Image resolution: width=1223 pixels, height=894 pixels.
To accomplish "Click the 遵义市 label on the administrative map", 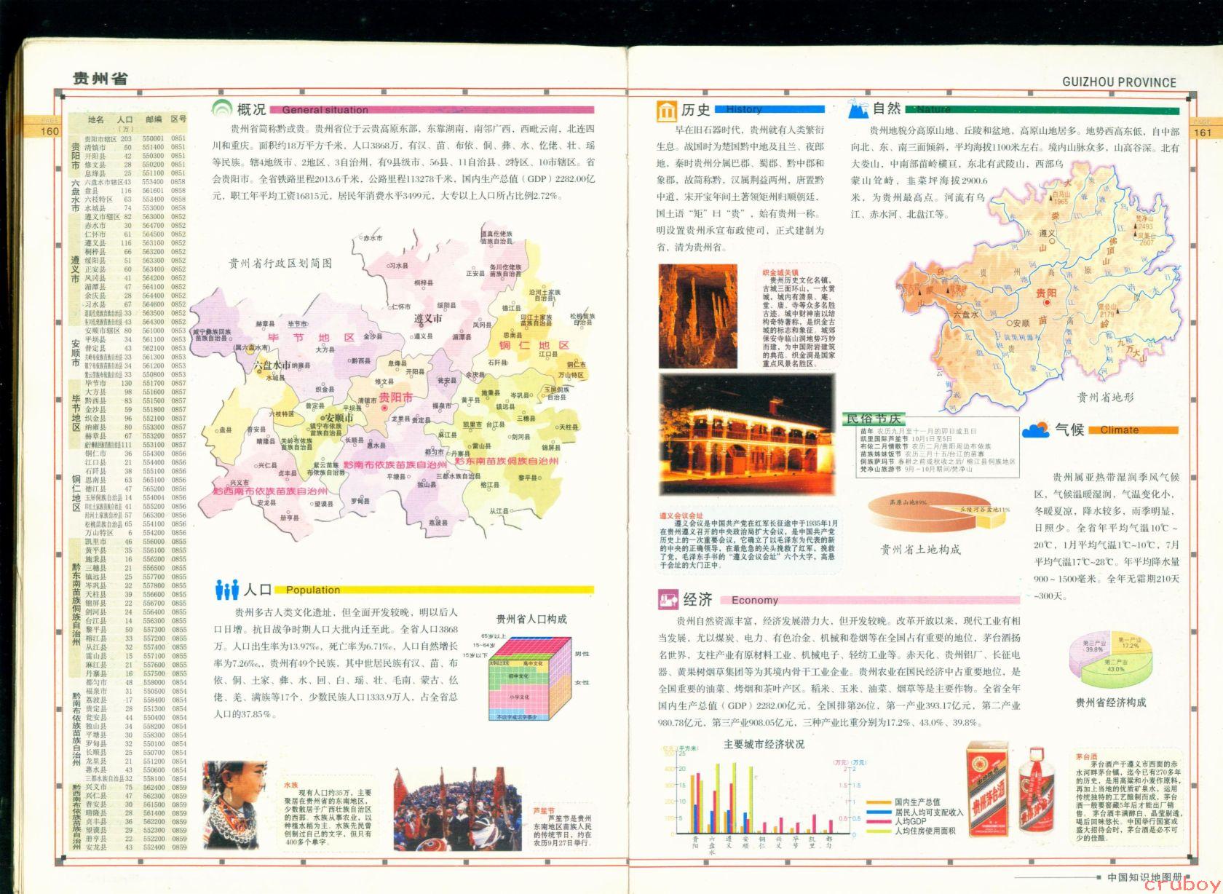I will click(x=428, y=318).
